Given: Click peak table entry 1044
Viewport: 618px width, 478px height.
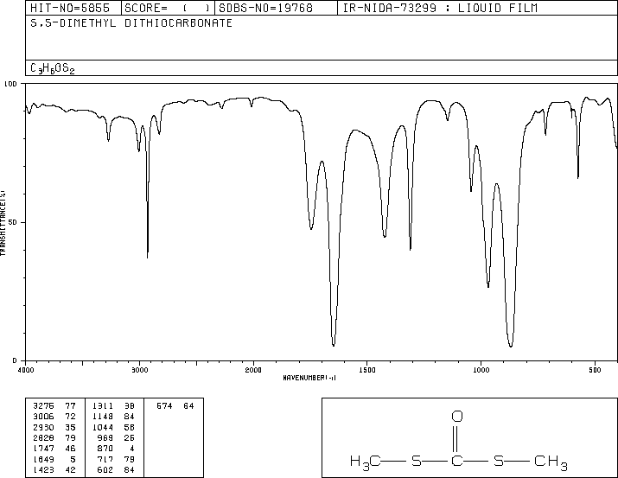Looking at the screenshot, I should point(103,427).
